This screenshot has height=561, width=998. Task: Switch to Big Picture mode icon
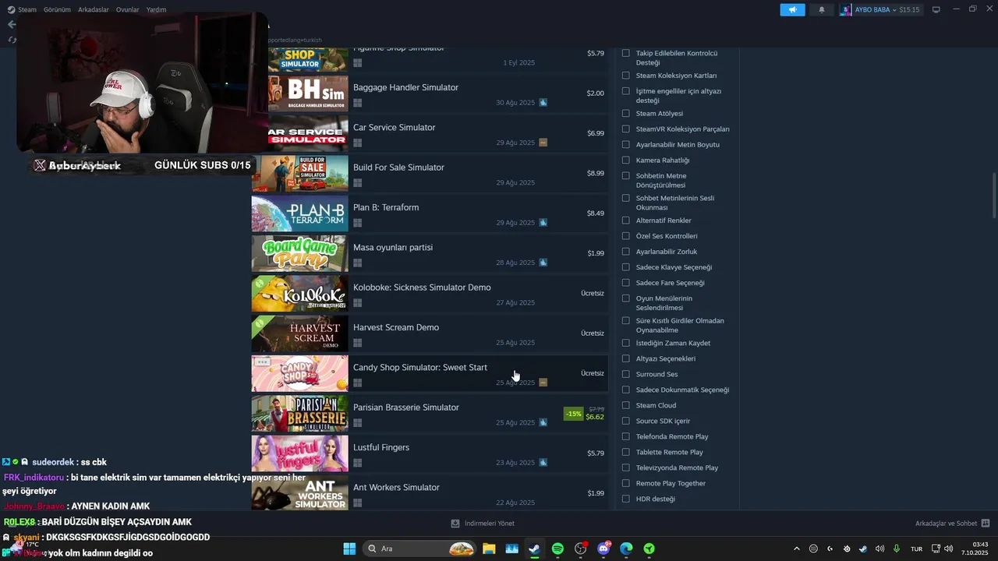(936, 9)
